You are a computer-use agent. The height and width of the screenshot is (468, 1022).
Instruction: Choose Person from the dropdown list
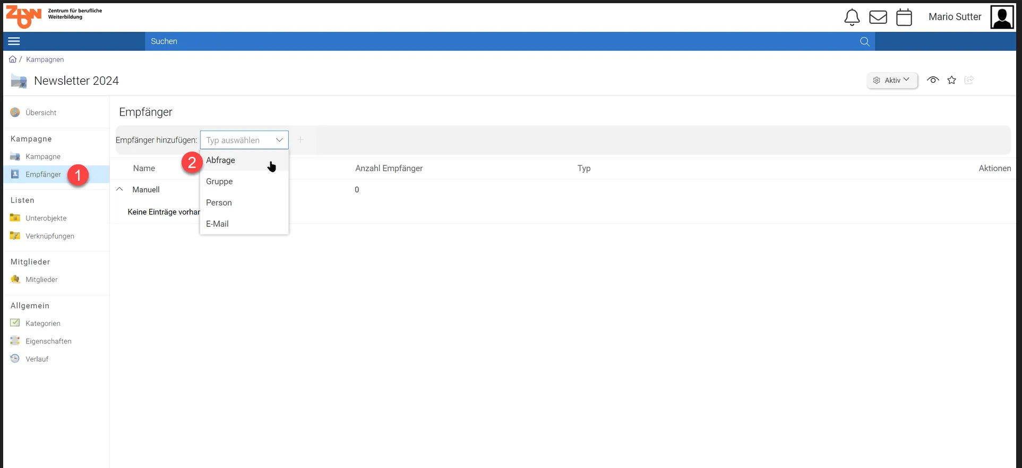pyautogui.click(x=244, y=202)
